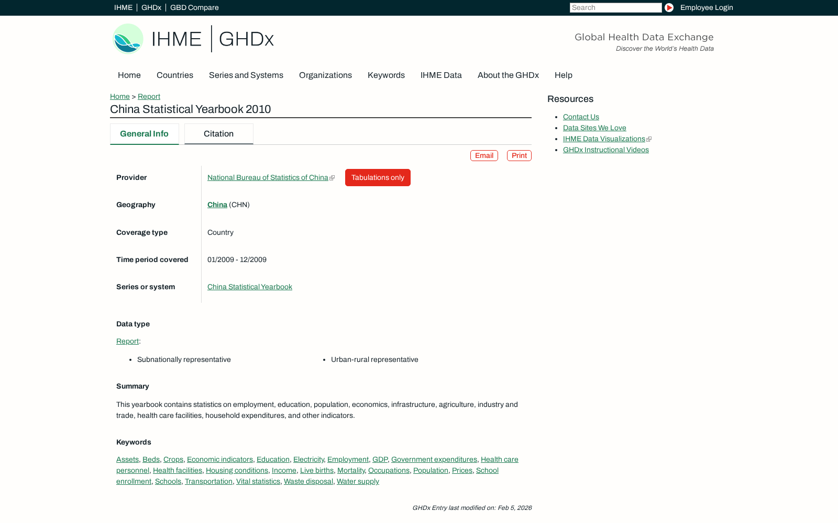
Task: Click the Tabulations only red badge
Action: coord(378,177)
